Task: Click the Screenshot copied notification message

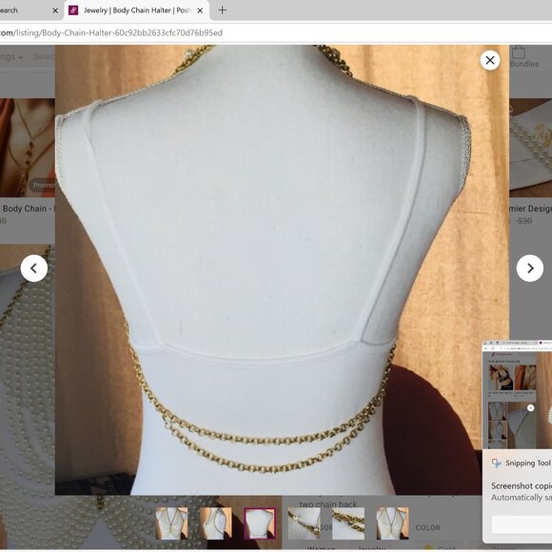Action: tap(522, 485)
